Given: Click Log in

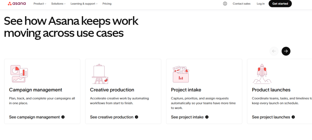Looking at the screenshot, I should pyautogui.click(x=261, y=4).
